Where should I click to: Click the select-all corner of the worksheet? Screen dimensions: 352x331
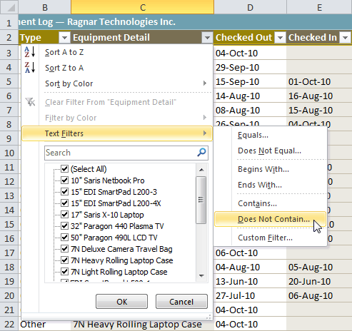(9, 7)
